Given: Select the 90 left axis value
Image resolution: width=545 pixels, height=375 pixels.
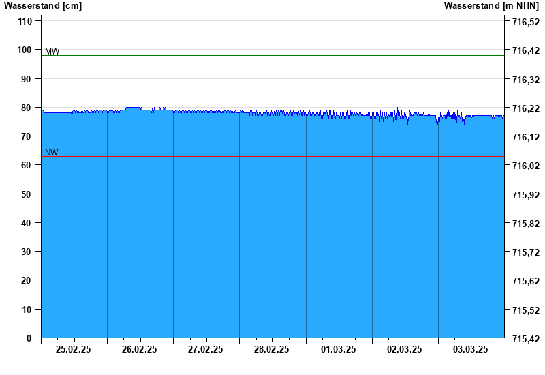Looking at the screenshot, I should tap(27, 79).
